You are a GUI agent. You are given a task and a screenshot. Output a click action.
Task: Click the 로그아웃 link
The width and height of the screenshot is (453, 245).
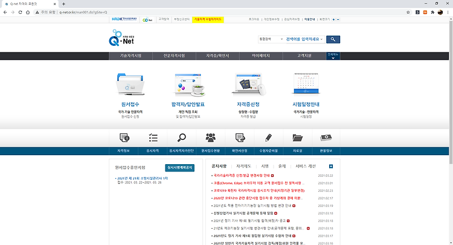pyautogui.click(x=254, y=19)
